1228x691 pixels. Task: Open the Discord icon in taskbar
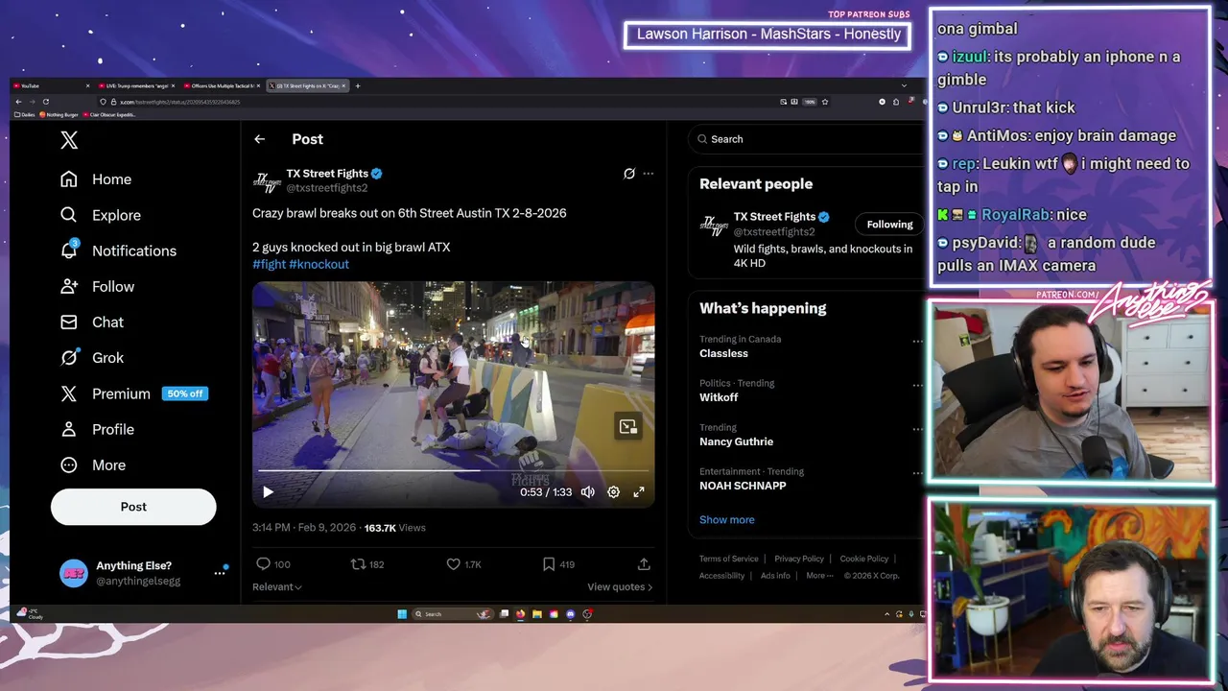coord(570,614)
